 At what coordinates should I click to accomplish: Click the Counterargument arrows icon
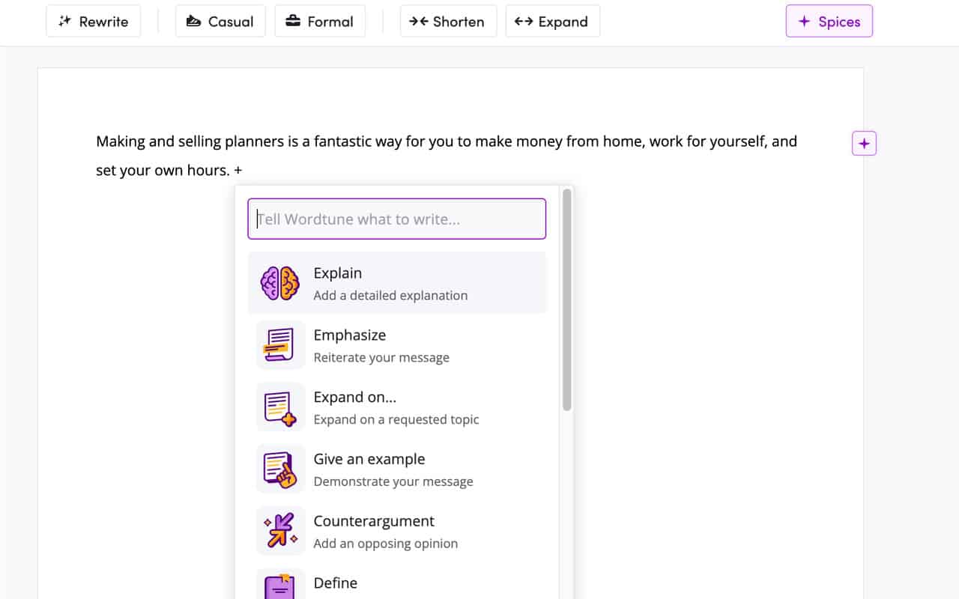click(280, 531)
